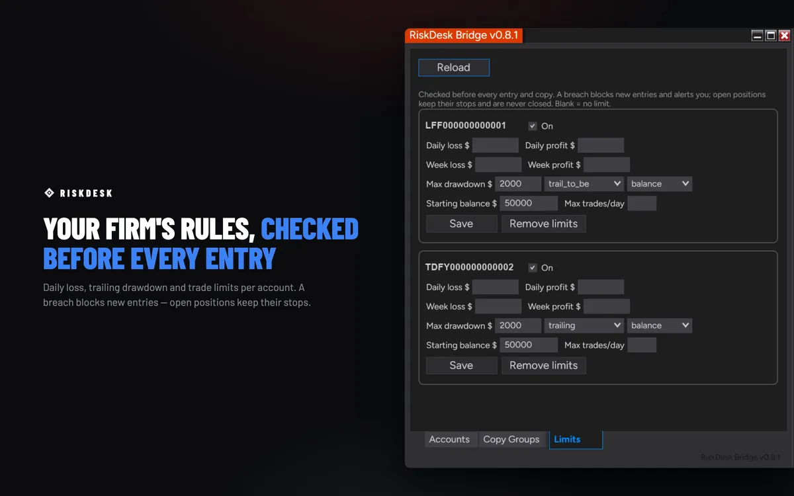Toggle the On checkbox for LFF000000000001
The width and height of the screenshot is (794, 496).
(533, 126)
